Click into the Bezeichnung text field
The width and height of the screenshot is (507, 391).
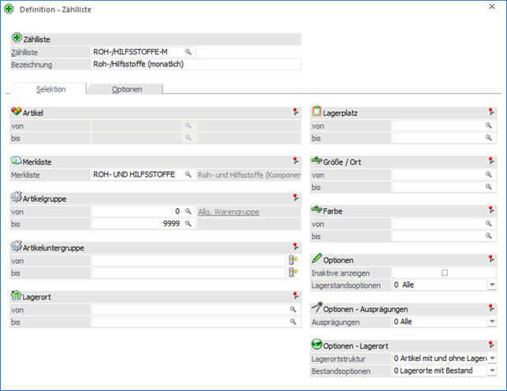coord(196,65)
